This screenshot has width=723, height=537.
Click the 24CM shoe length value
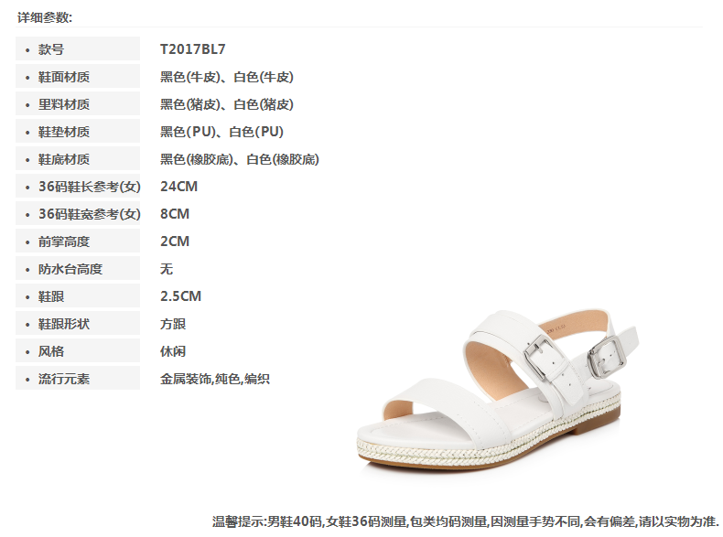[178, 187]
